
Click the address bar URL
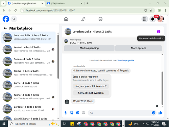(50, 10)
